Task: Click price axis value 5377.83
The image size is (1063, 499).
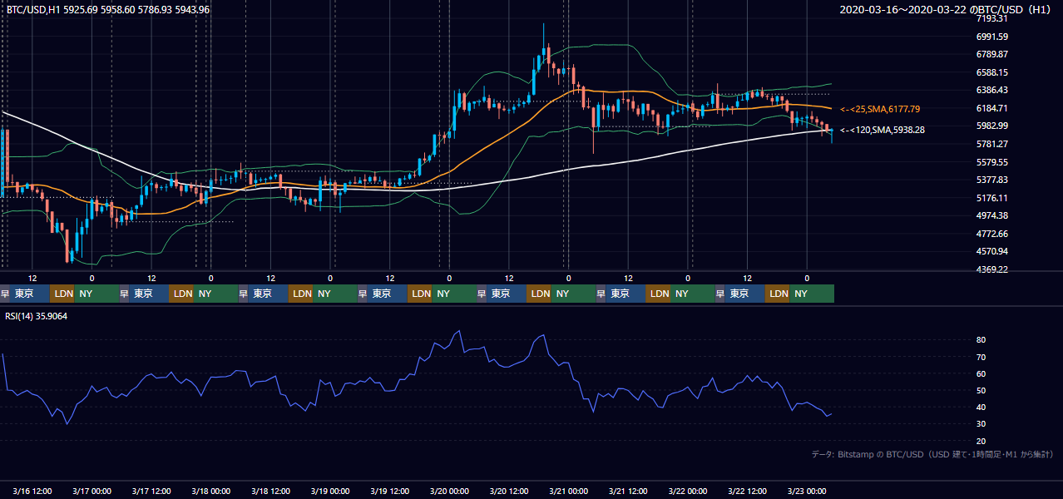Action: (x=991, y=180)
